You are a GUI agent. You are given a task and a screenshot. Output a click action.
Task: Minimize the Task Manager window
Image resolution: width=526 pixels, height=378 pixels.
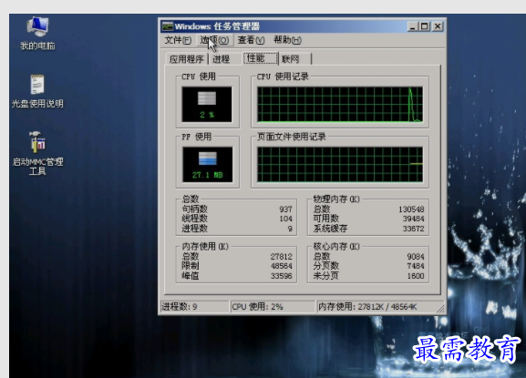[413, 26]
